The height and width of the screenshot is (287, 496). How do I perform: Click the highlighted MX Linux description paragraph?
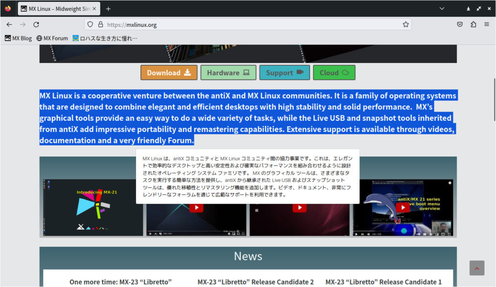pyautogui.click(x=248, y=118)
